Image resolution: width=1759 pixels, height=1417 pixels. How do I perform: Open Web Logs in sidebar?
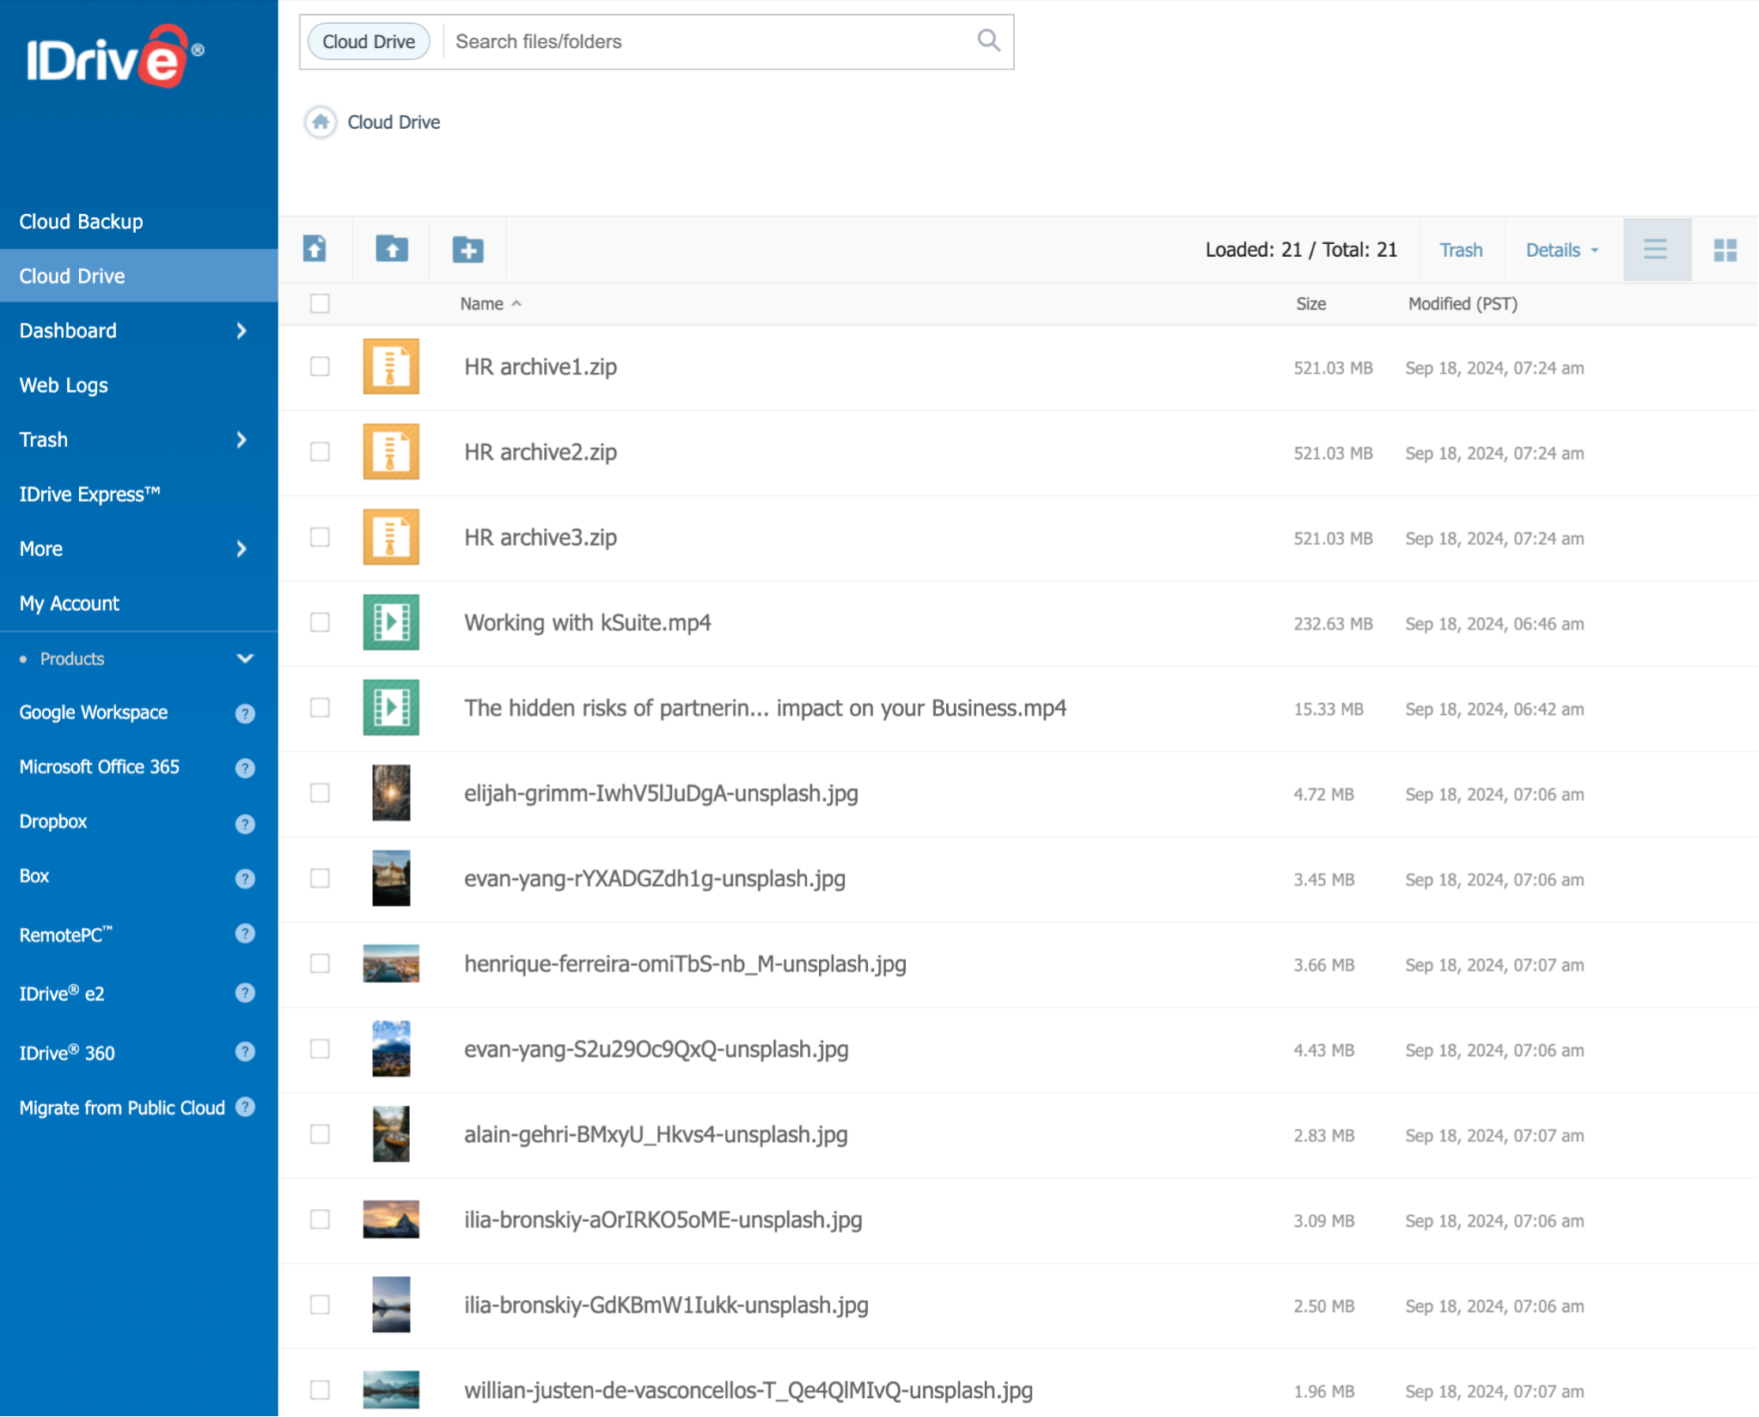[64, 385]
